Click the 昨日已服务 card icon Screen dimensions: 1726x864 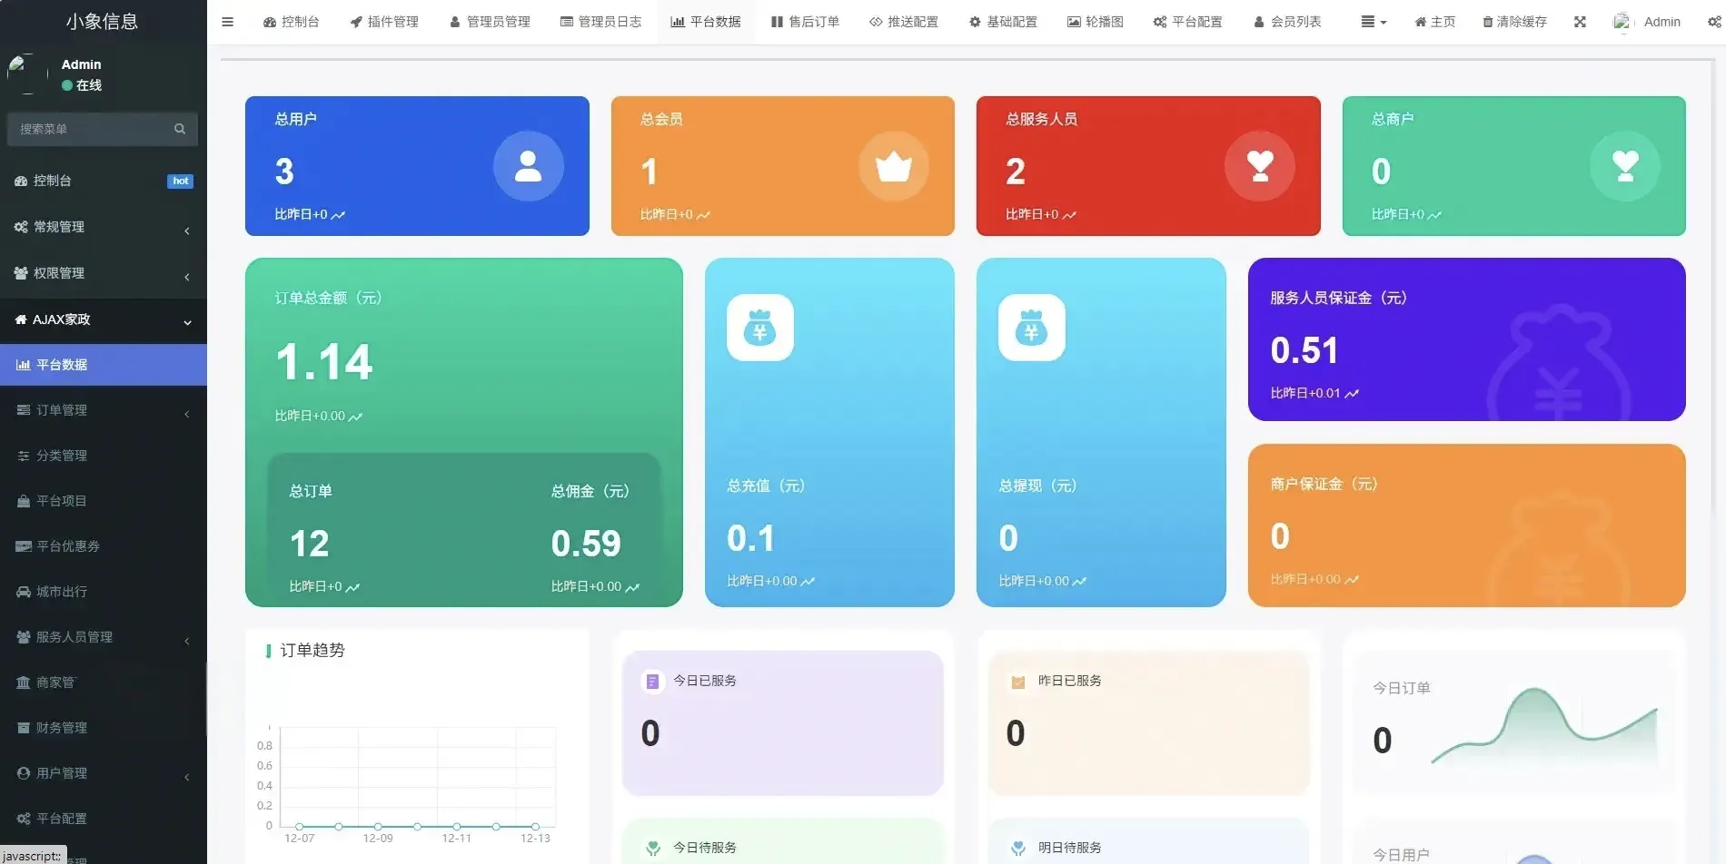(x=1017, y=682)
